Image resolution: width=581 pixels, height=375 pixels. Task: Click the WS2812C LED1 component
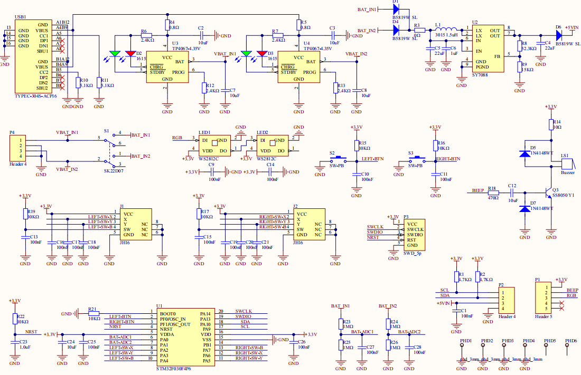pyautogui.click(x=214, y=146)
